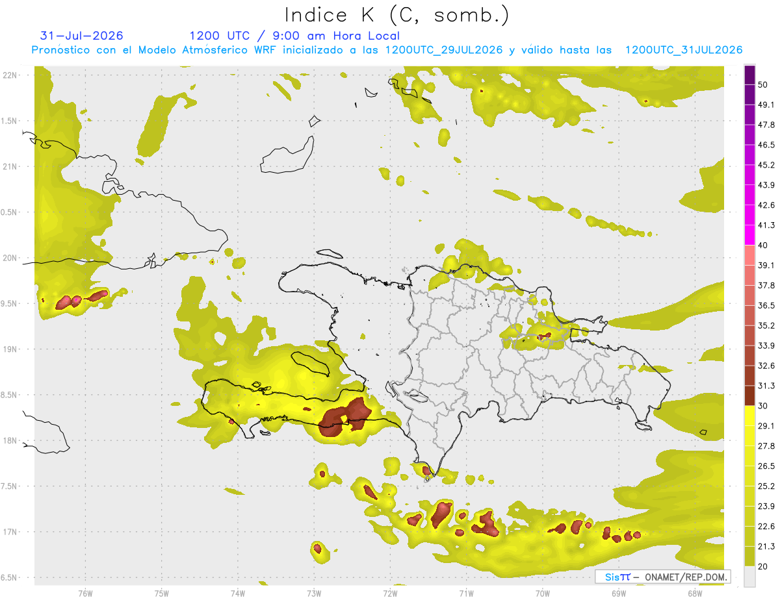The height and width of the screenshot is (602, 780).
Task: Click the '50' value on the color scale
Action: coord(763,84)
